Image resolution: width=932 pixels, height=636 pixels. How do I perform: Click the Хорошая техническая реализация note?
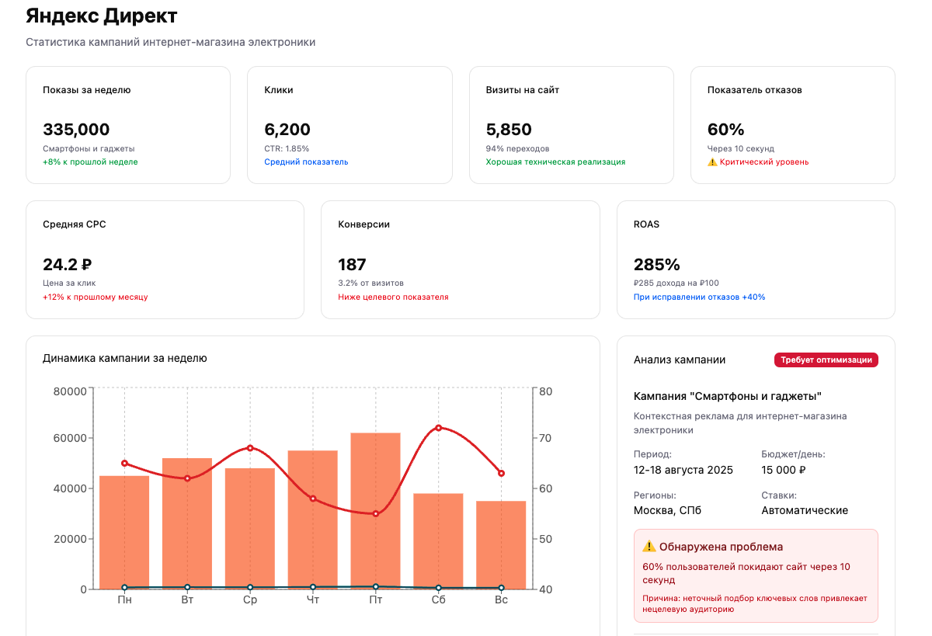555,162
